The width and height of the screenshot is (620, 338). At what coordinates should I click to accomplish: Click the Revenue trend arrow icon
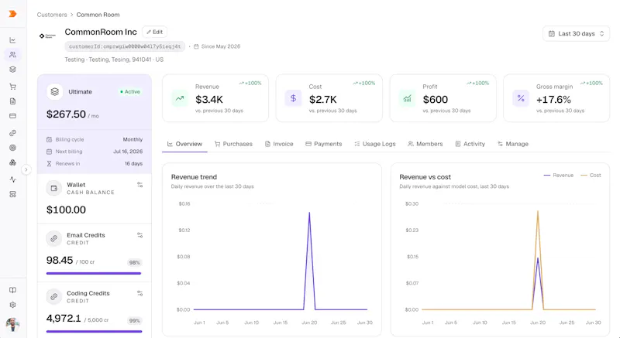pos(180,98)
